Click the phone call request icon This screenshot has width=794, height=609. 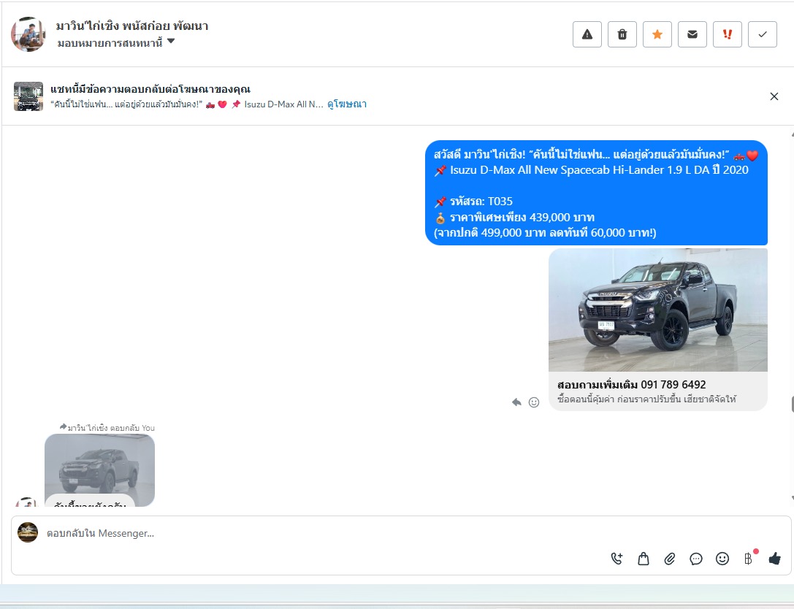(x=617, y=559)
